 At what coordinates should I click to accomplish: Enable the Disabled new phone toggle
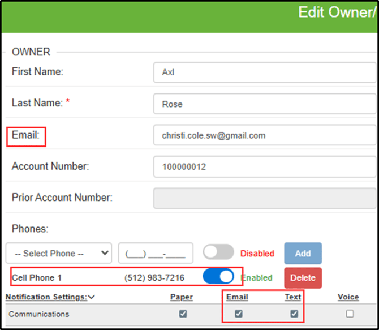pos(218,252)
